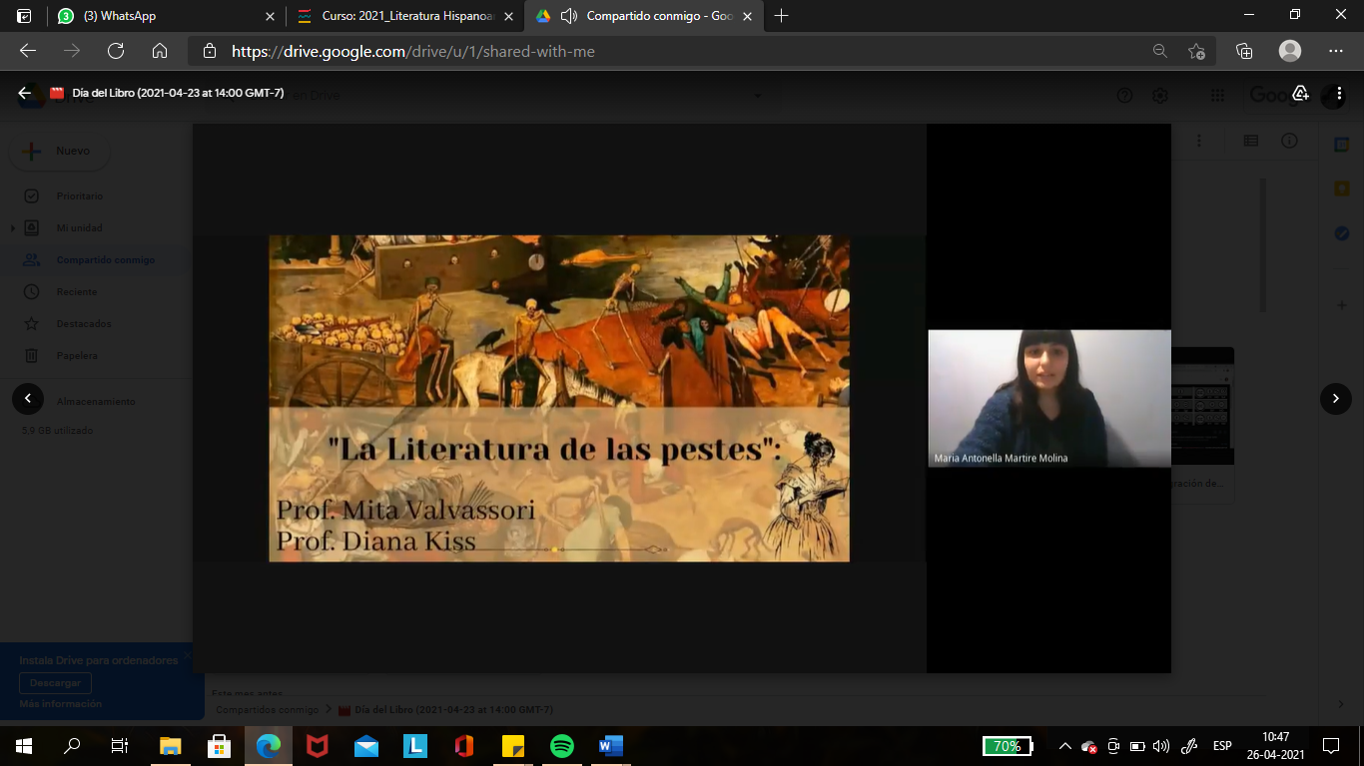
Task: Open the Windows Start menu
Action: [24, 745]
